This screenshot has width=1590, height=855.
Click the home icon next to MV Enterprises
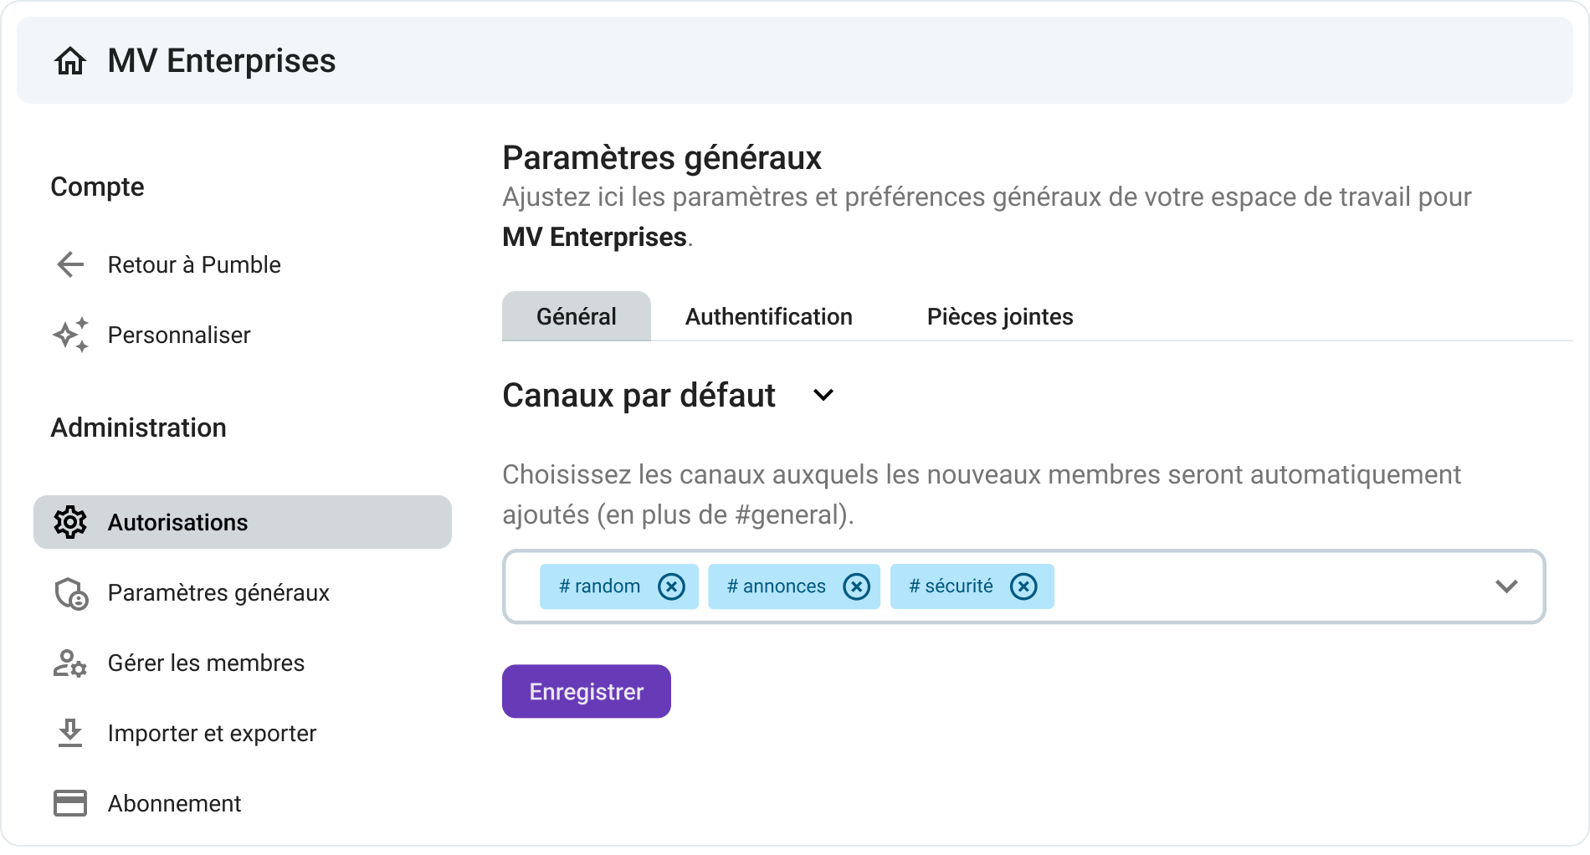(72, 60)
